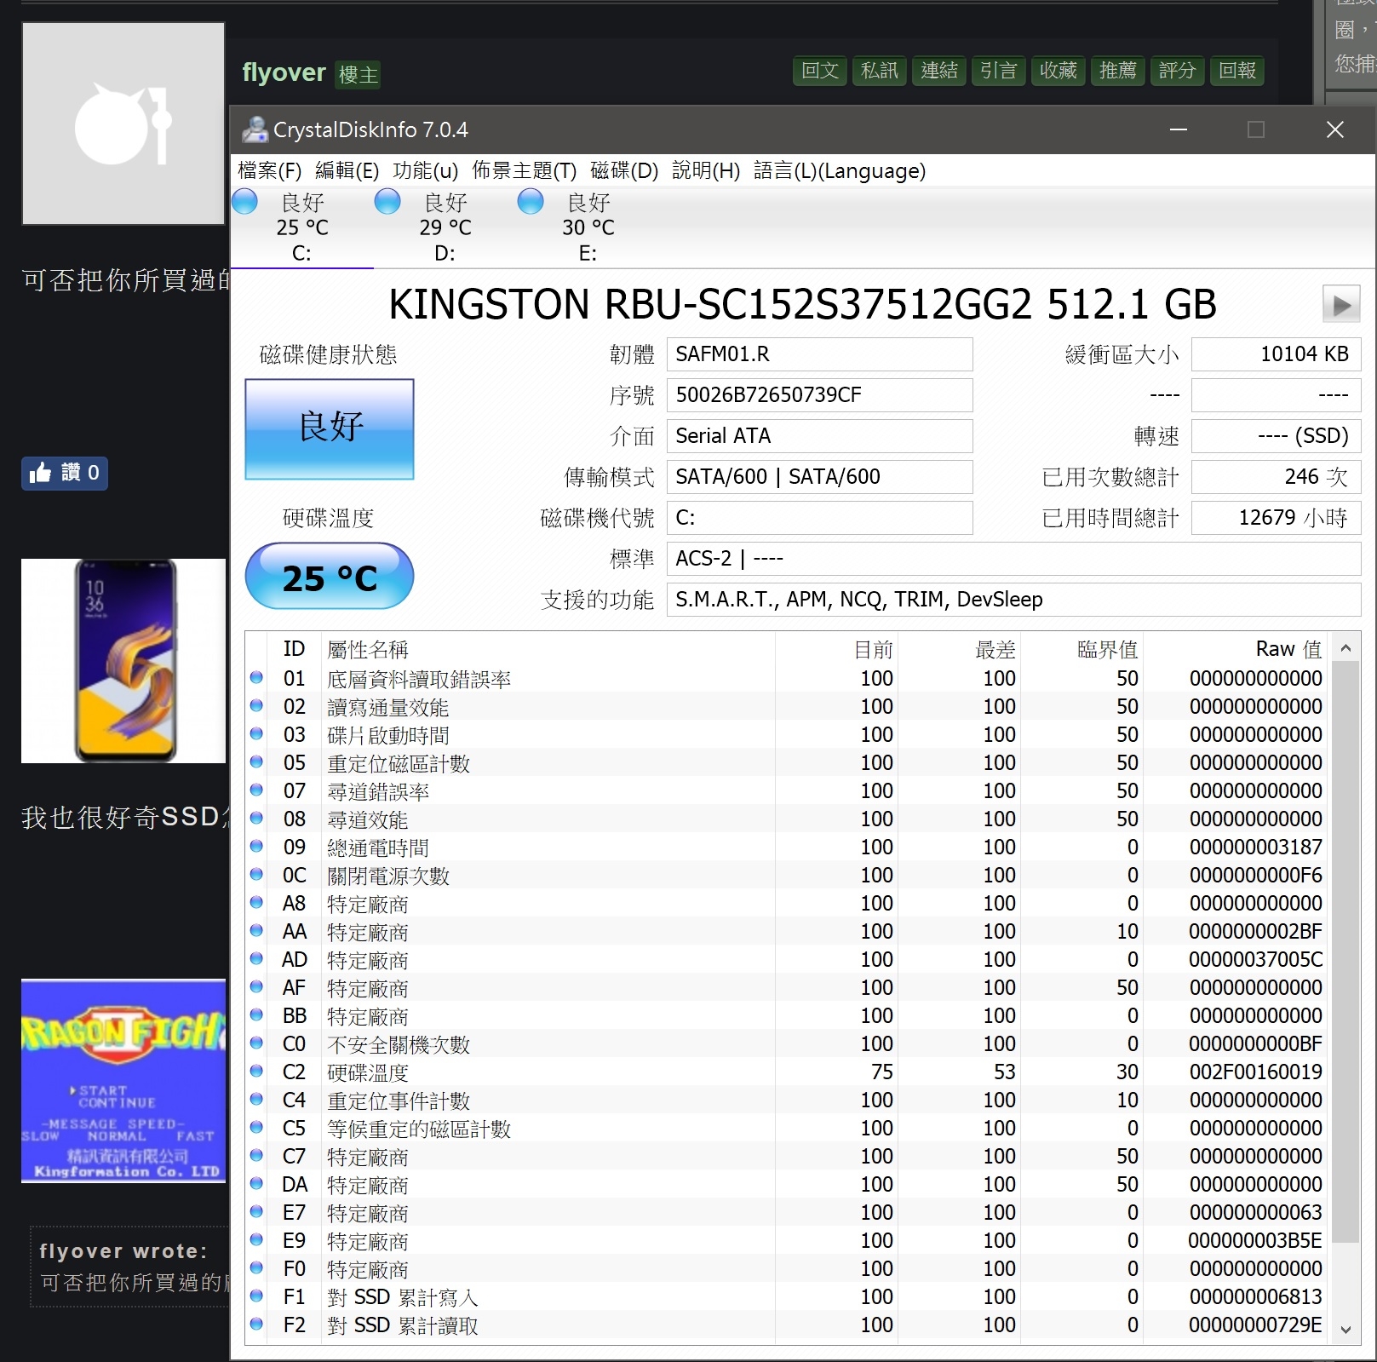Click the Serial ATA interface field
Image resolution: width=1377 pixels, height=1362 pixels.
(x=819, y=436)
